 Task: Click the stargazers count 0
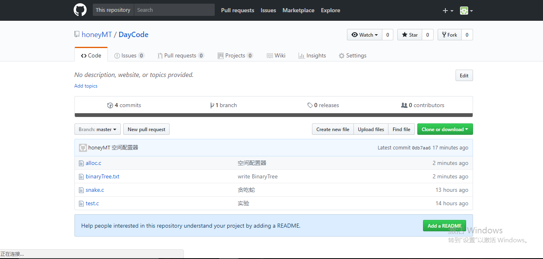[427, 35]
